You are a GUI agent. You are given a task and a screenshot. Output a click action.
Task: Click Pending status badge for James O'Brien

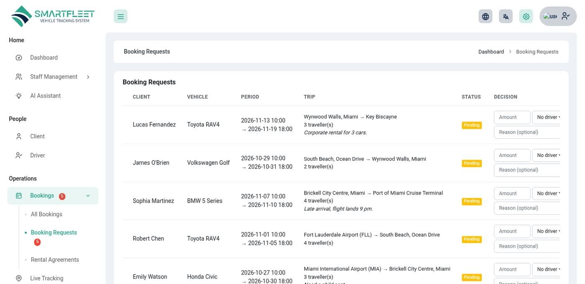click(472, 163)
